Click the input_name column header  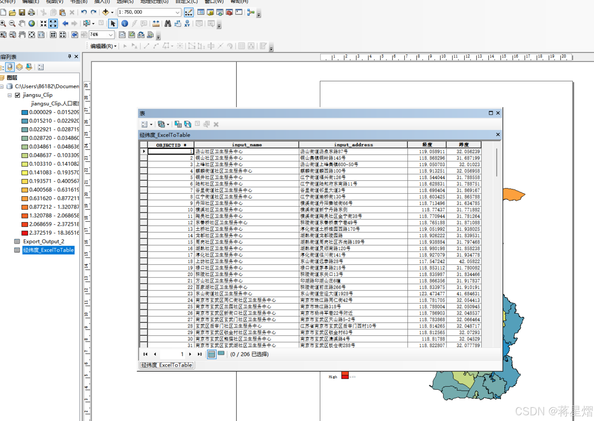click(247, 145)
